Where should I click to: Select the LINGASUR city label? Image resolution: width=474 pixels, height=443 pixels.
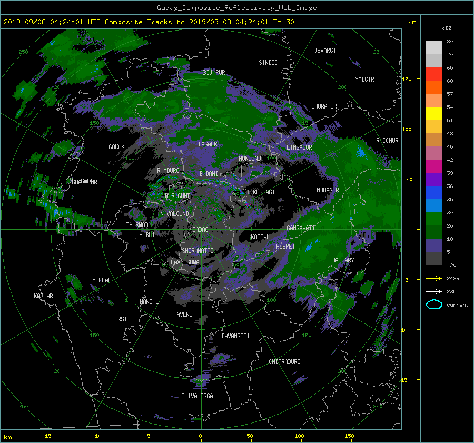pyautogui.click(x=299, y=147)
